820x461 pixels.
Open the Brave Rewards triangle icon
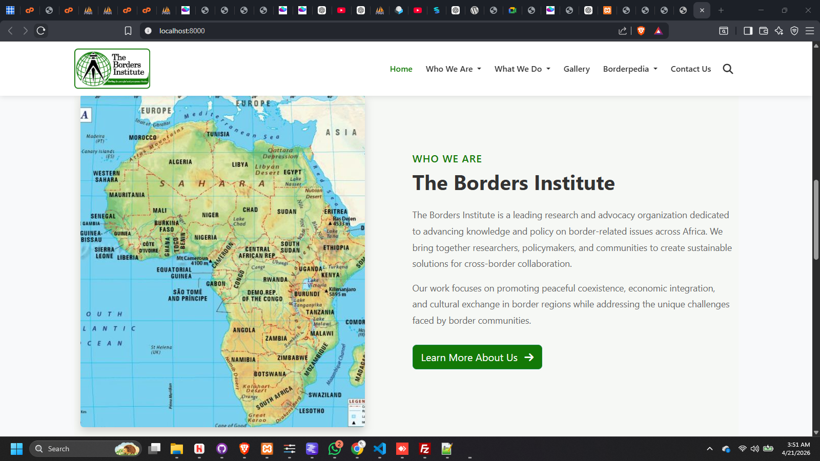tap(658, 31)
